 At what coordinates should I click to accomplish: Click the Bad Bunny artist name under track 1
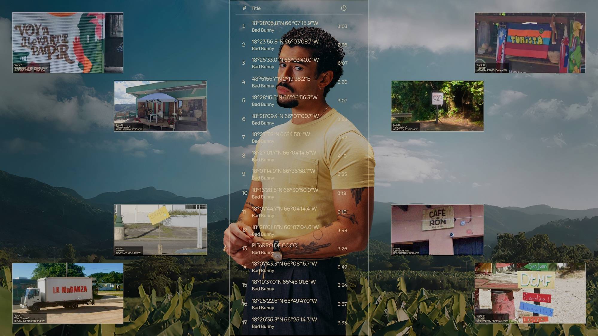point(263,30)
